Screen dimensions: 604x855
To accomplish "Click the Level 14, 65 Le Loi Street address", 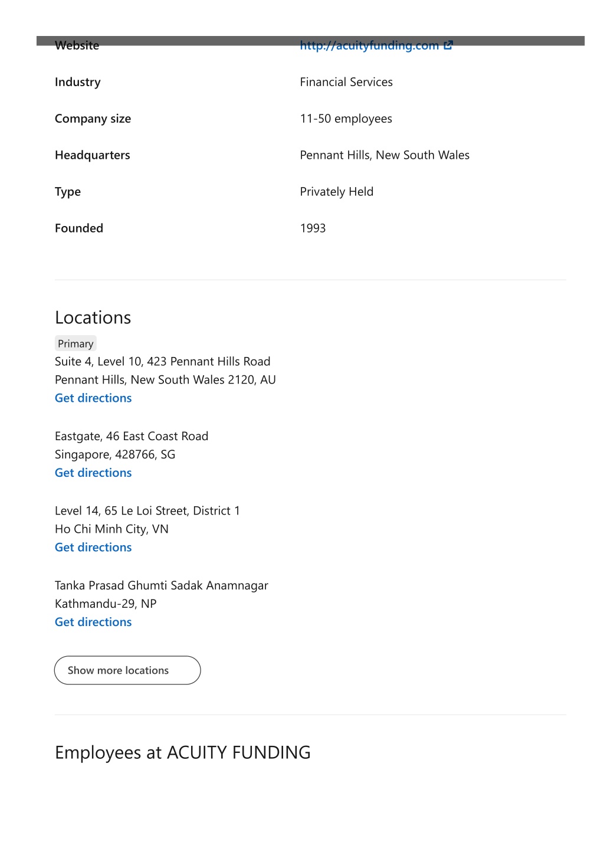I will click(147, 511).
